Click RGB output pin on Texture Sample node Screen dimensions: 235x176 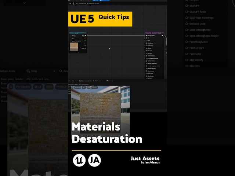coord(85,36)
